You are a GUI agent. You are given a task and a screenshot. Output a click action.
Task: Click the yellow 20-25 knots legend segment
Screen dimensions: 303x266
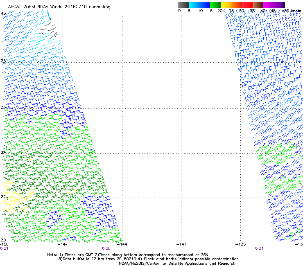point(226,5)
